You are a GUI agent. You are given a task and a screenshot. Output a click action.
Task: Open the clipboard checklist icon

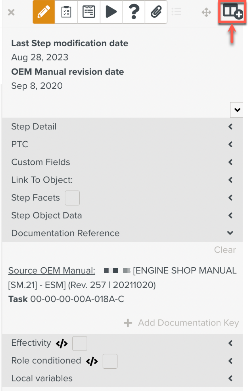pos(66,12)
